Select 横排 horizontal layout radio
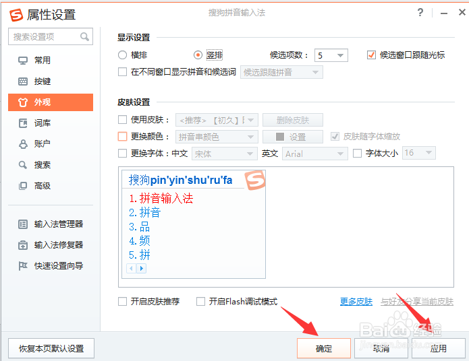Screen dimensions: 469x361 coord(122,55)
